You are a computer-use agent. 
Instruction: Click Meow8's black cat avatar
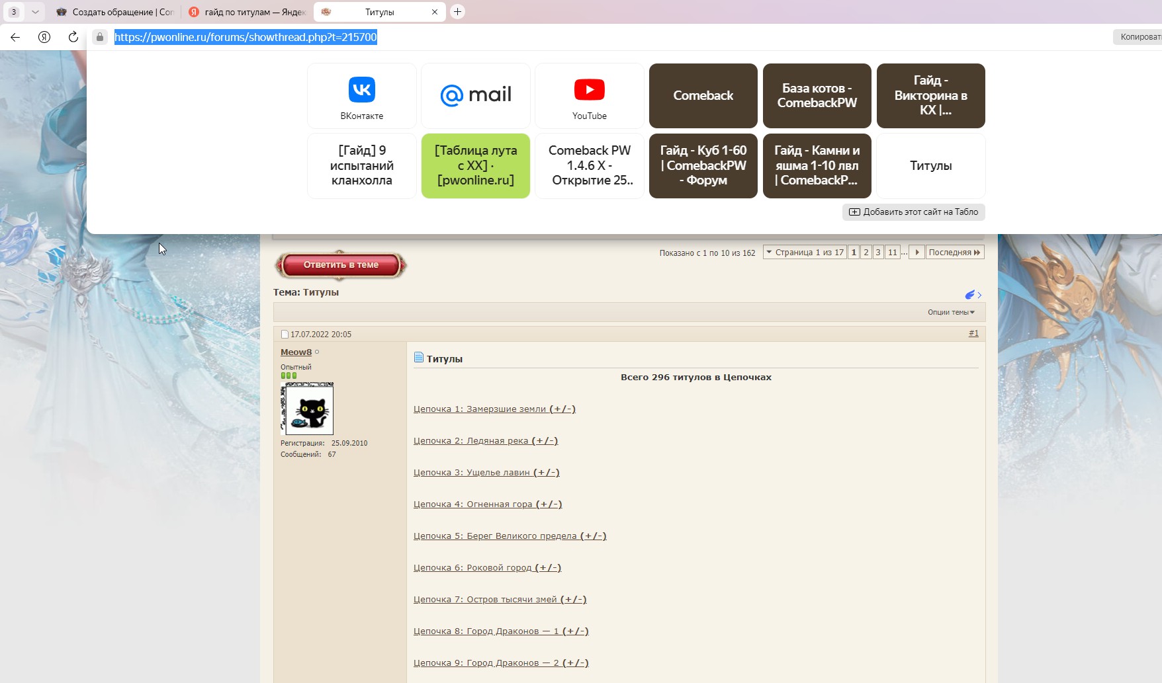click(308, 409)
